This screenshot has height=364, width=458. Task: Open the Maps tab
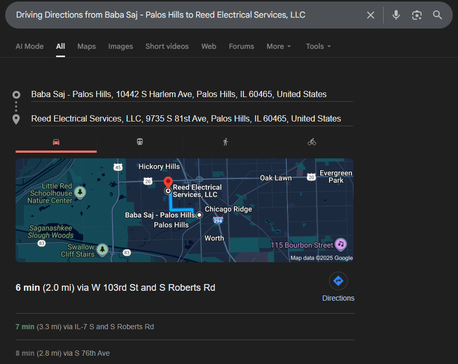86,46
